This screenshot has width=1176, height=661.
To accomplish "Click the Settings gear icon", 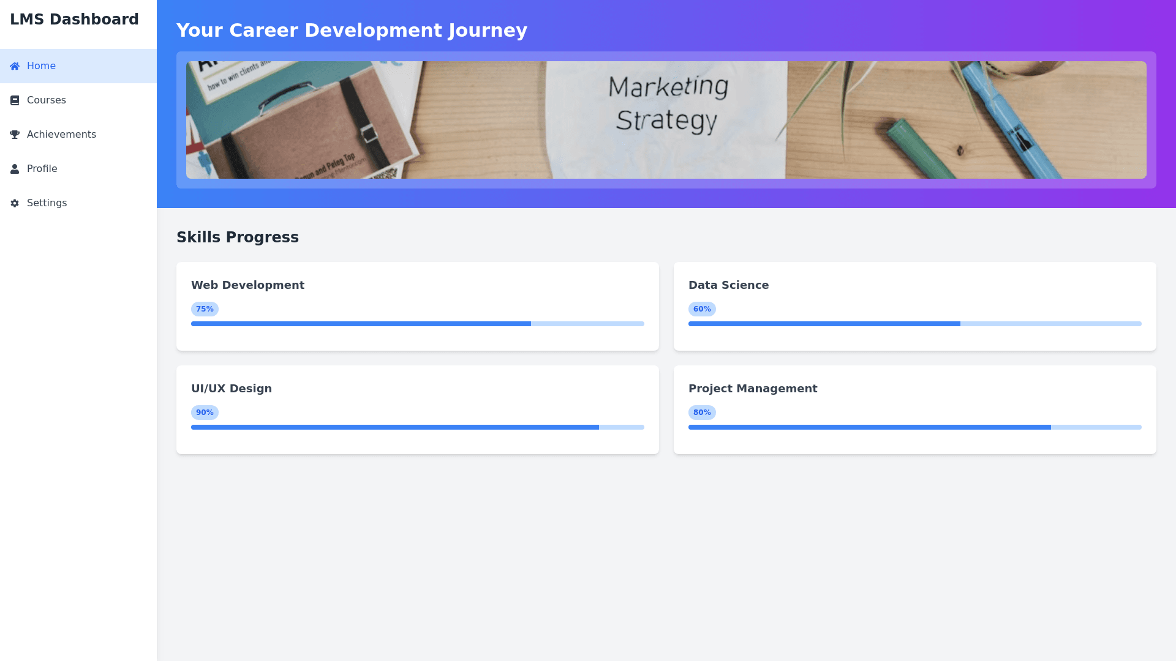I will point(15,203).
